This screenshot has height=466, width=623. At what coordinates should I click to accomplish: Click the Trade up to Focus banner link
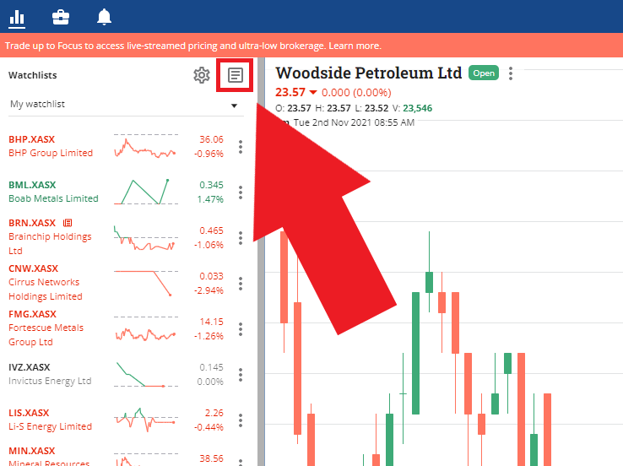(x=193, y=46)
